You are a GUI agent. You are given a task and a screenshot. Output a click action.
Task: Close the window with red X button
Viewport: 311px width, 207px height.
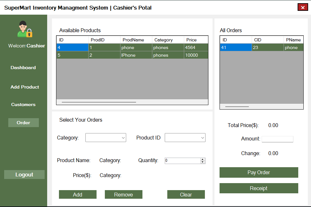point(303,8)
